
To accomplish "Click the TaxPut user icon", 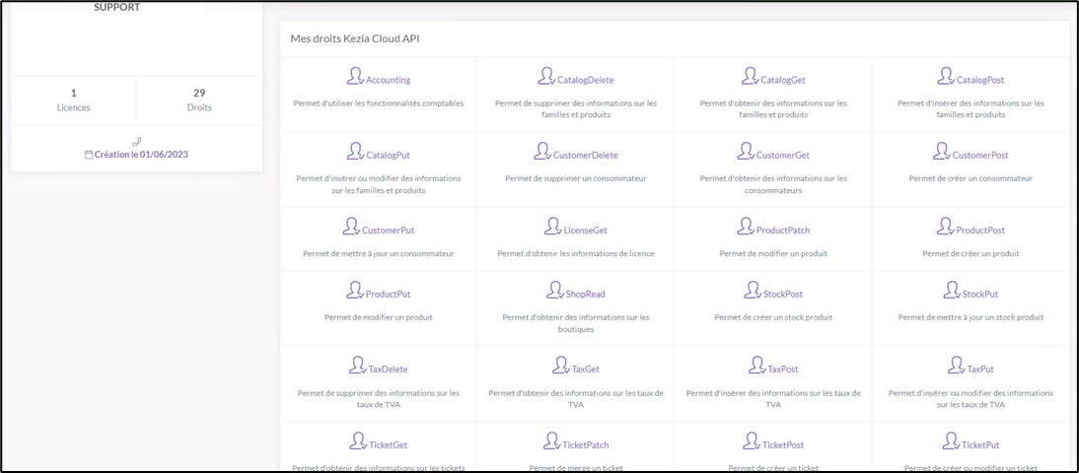I will [x=956, y=366].
